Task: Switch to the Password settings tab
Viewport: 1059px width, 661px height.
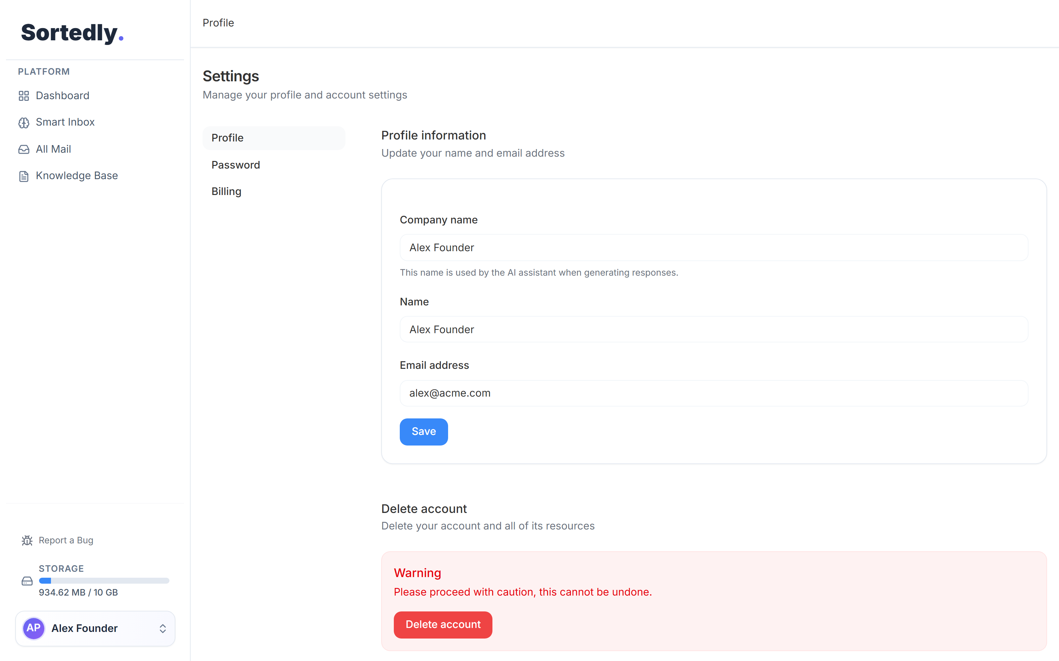Action: [274, 165]
